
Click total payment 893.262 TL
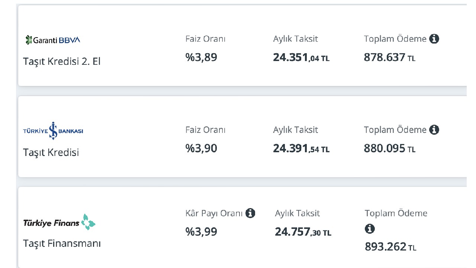pyautogui.click(x=390, y=247)
